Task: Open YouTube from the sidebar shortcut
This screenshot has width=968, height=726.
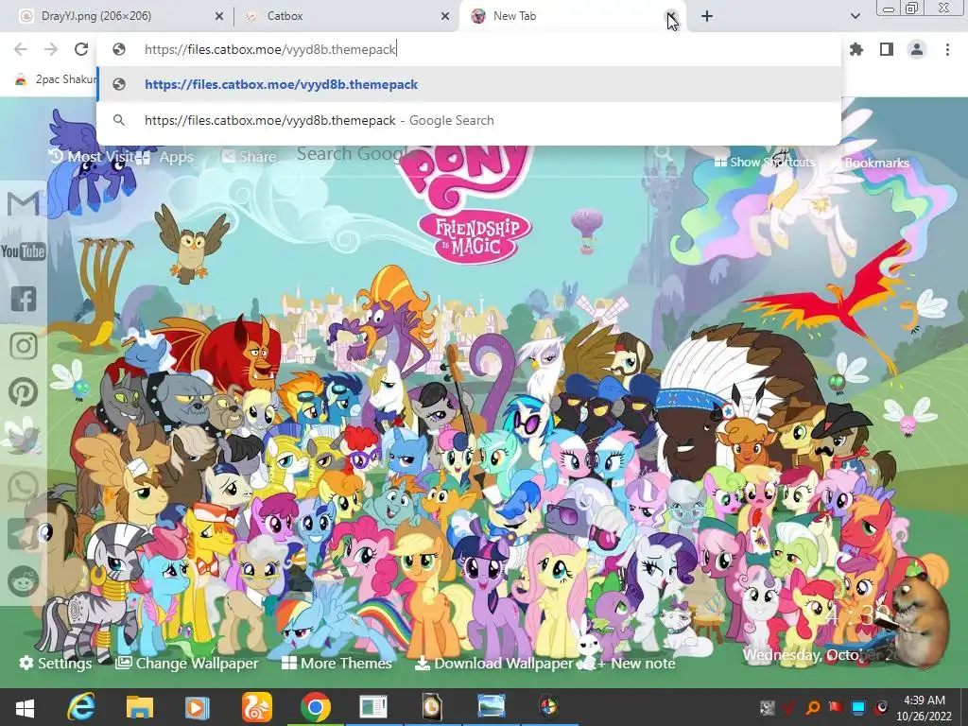Action: coord(24,251)
